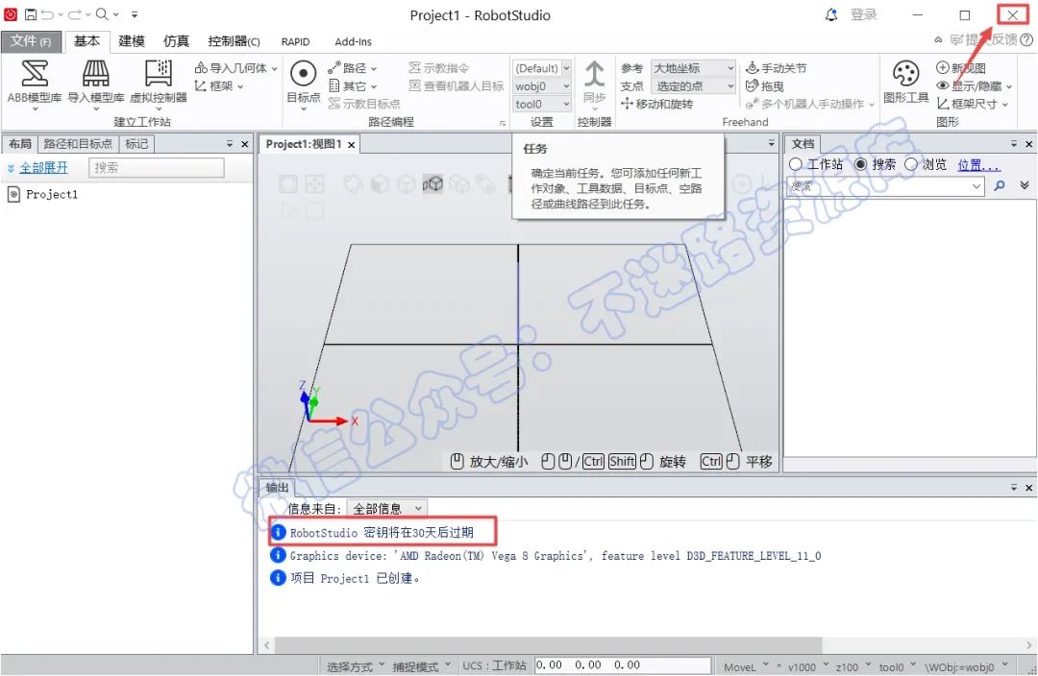
Task: Click the search magnifier in the 文档 panel
Action: (x=999, y=186)
